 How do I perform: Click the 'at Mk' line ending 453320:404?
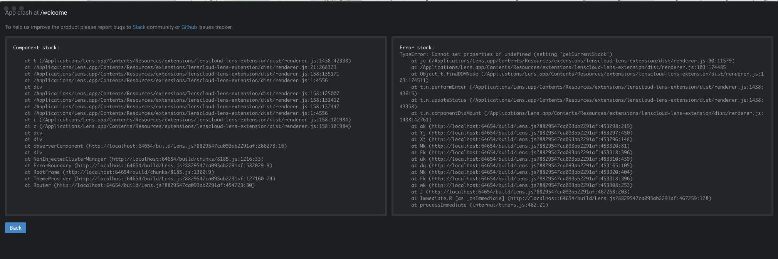click(522, 172)
